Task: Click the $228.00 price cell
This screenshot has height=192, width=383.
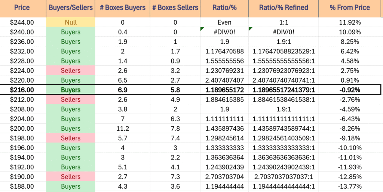Action: click(23, 61)
